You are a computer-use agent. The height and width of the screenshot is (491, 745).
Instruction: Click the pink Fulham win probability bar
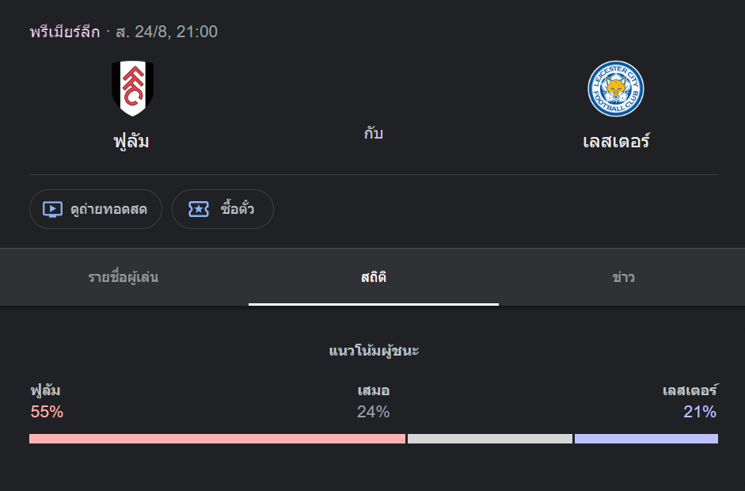[x=217, y=439]
